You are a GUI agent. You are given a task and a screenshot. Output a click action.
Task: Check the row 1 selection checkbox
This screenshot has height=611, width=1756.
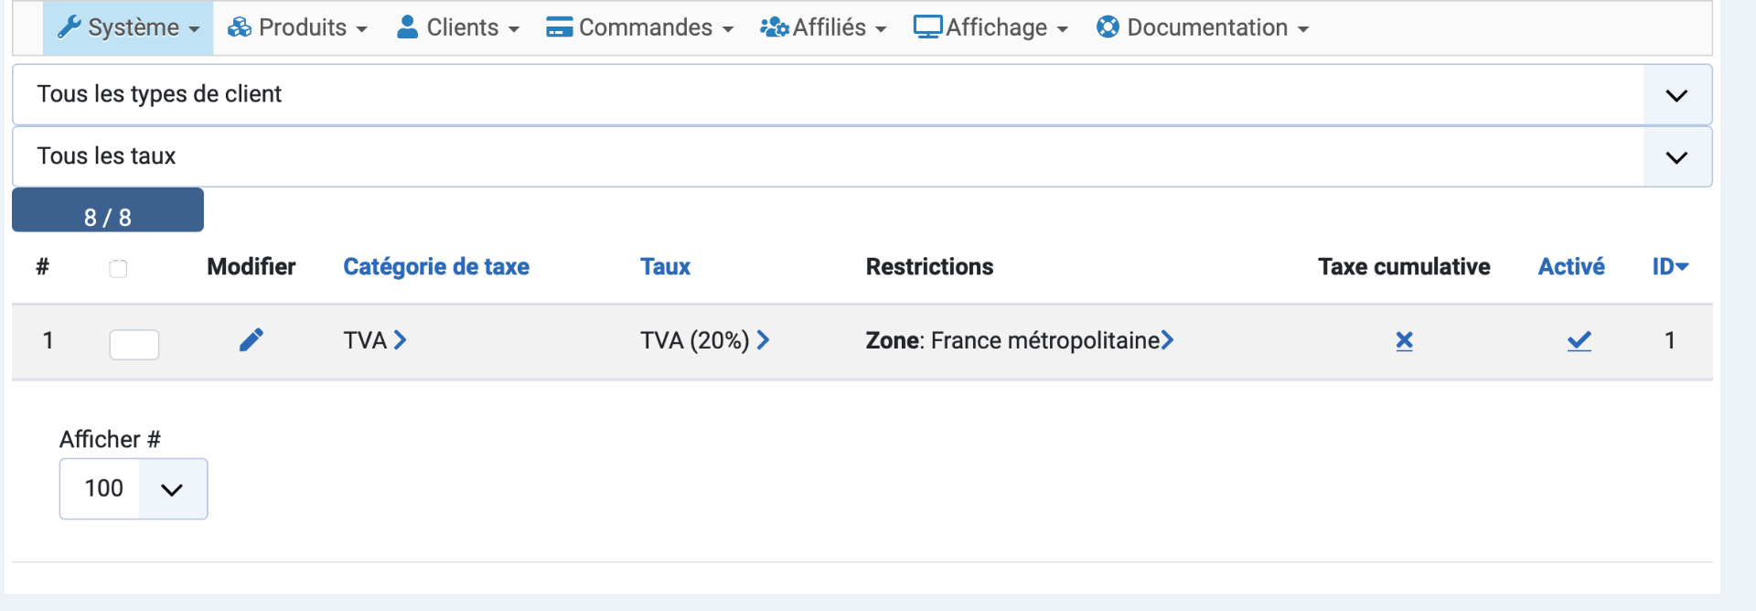(x=134, y=345)
